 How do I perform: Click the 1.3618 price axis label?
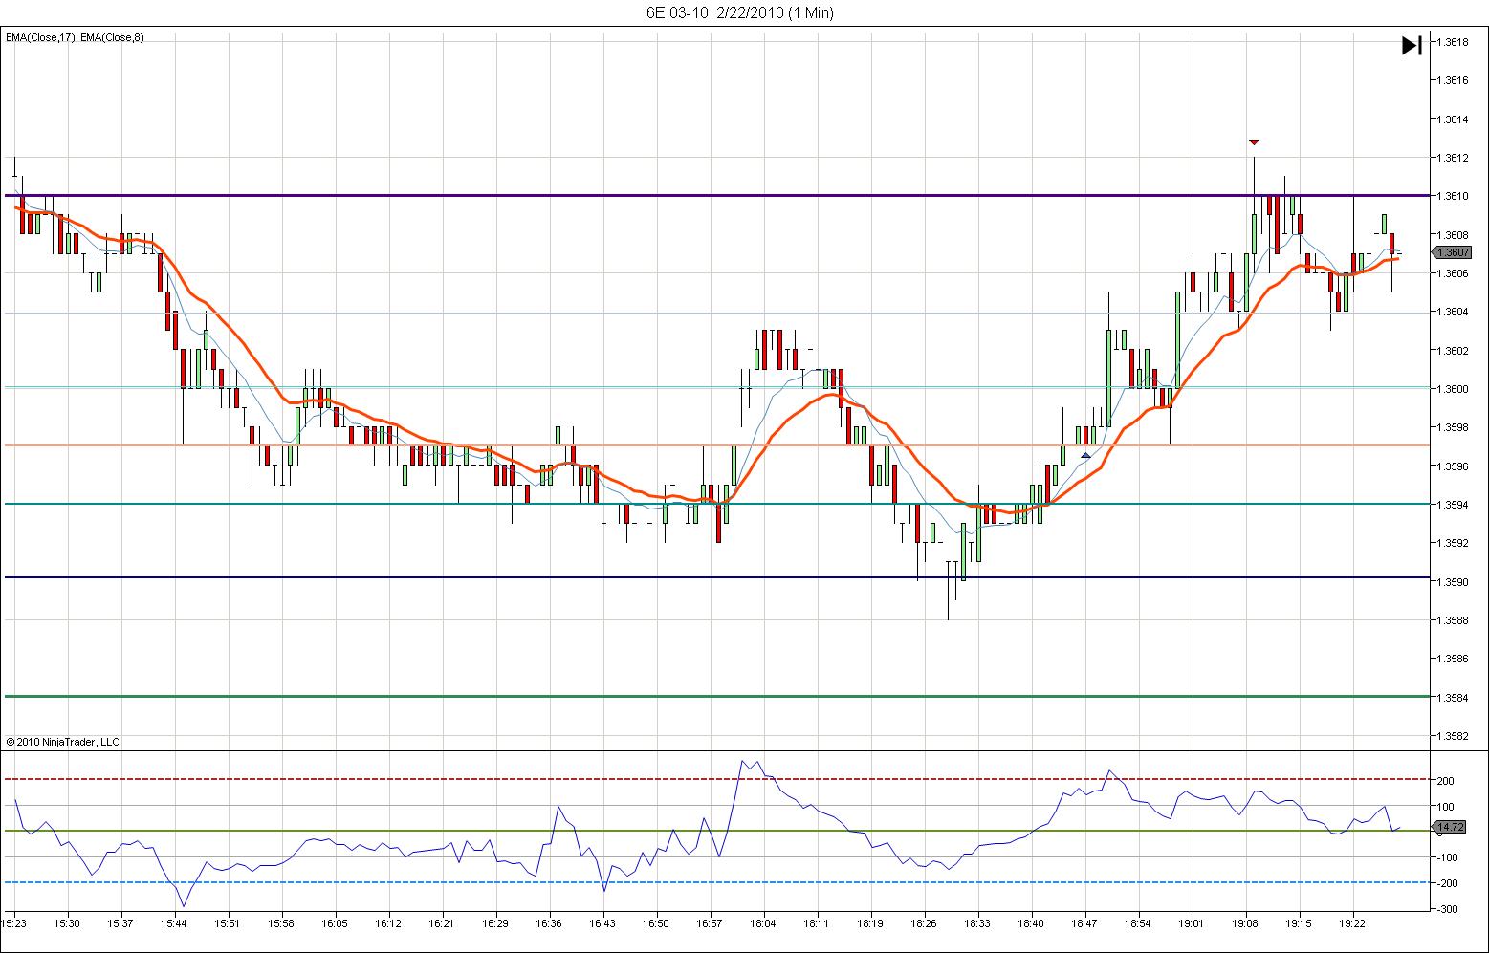1454,42
